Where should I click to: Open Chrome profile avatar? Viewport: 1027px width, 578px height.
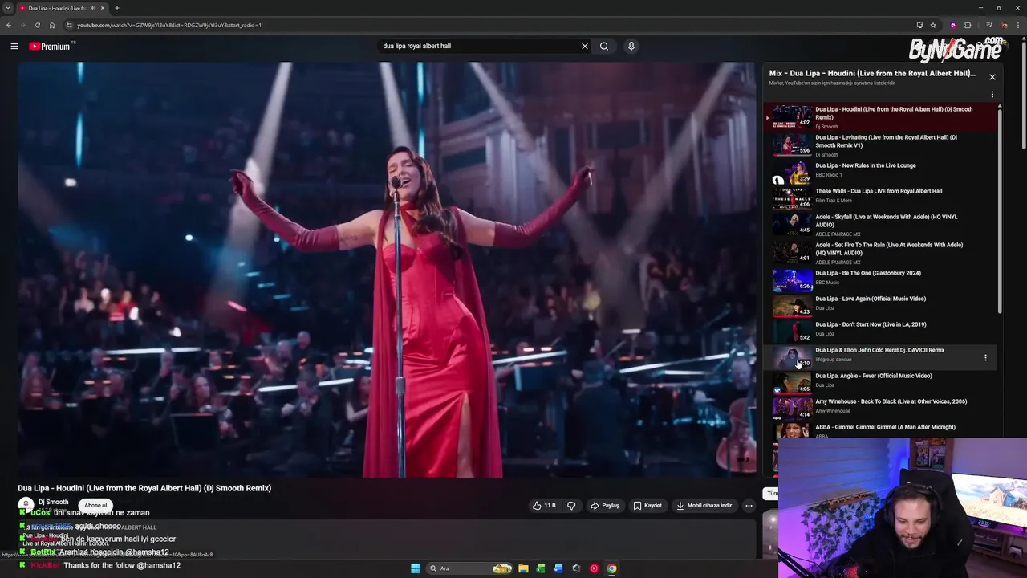pos(1004,25)
